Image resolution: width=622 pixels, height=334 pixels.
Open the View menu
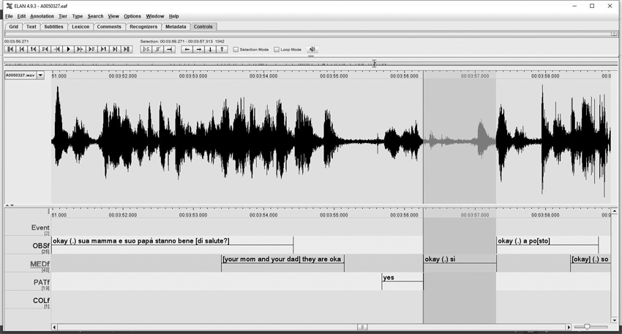(113, 16)
